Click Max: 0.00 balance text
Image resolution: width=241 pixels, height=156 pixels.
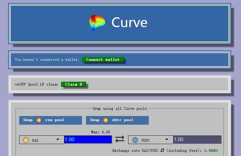(101, 132)
